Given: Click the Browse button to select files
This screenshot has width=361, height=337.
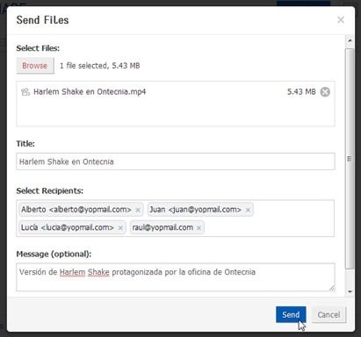Looking at the screenshot, I should [35, 66].
